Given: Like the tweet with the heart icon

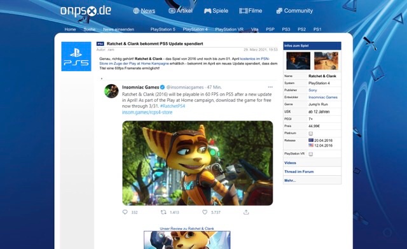Looking at the screenshot, I should coord(205,212).
